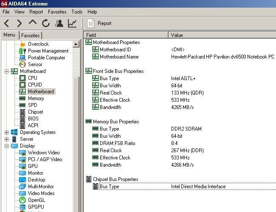Select the Sensor gauge icon

tap(23, 64)
